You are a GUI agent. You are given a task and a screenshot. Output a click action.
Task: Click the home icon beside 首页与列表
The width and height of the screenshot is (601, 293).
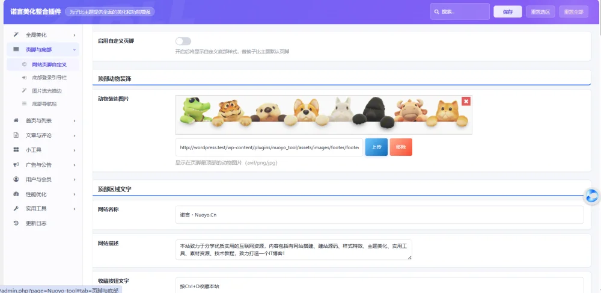click(16, 120)
